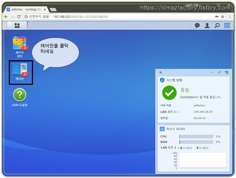Toggle the widgets panel icon in taskbar
The image size is (236, 178).
tap(227, 25)
